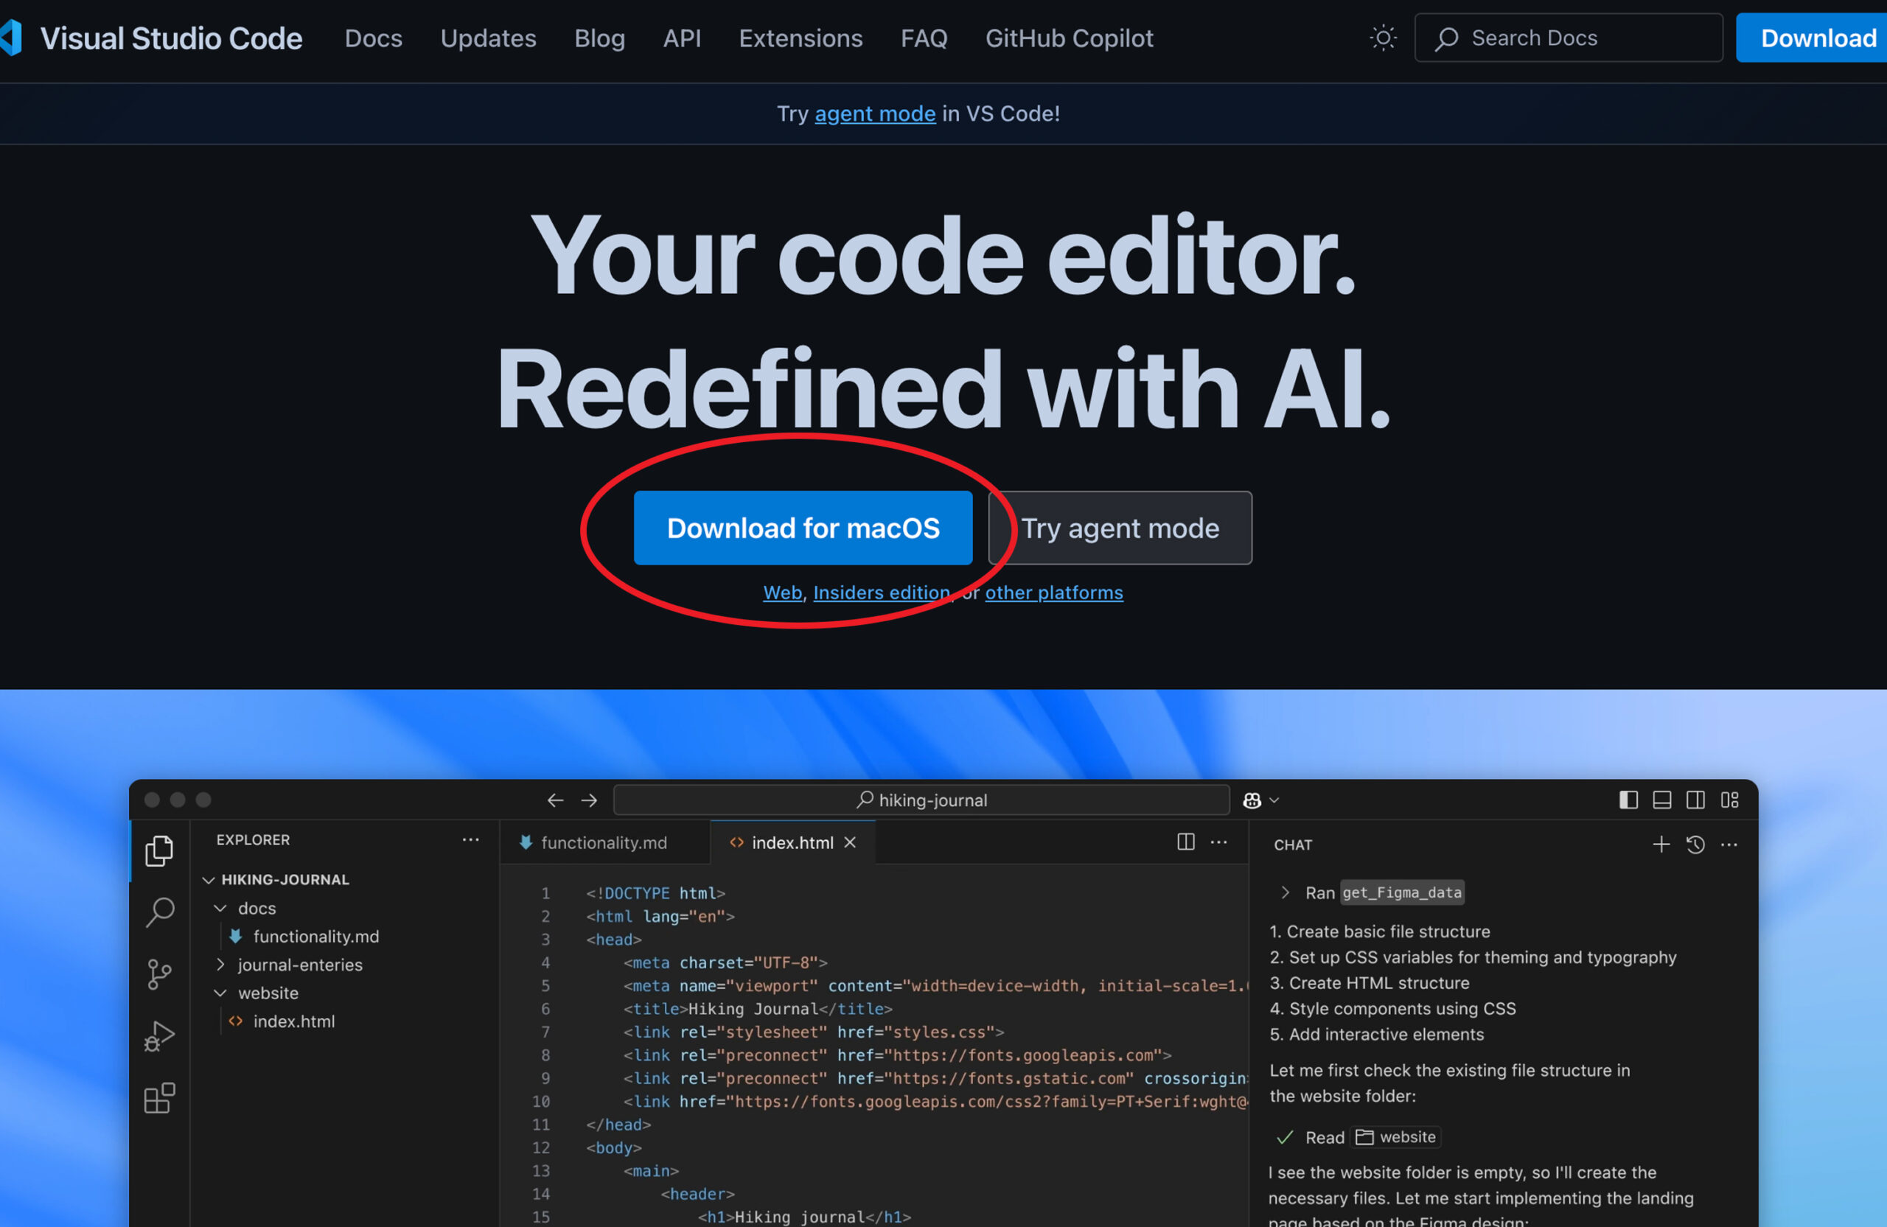1887x1227 pixels.
Task: Open the Updates nav item
Action: [x=489, y=38]
